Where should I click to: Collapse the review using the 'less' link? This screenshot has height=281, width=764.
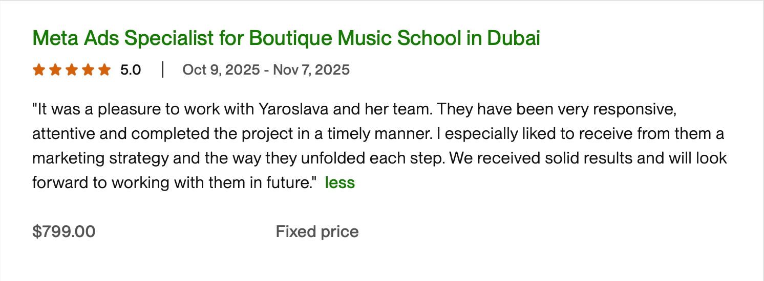(339, 182)
